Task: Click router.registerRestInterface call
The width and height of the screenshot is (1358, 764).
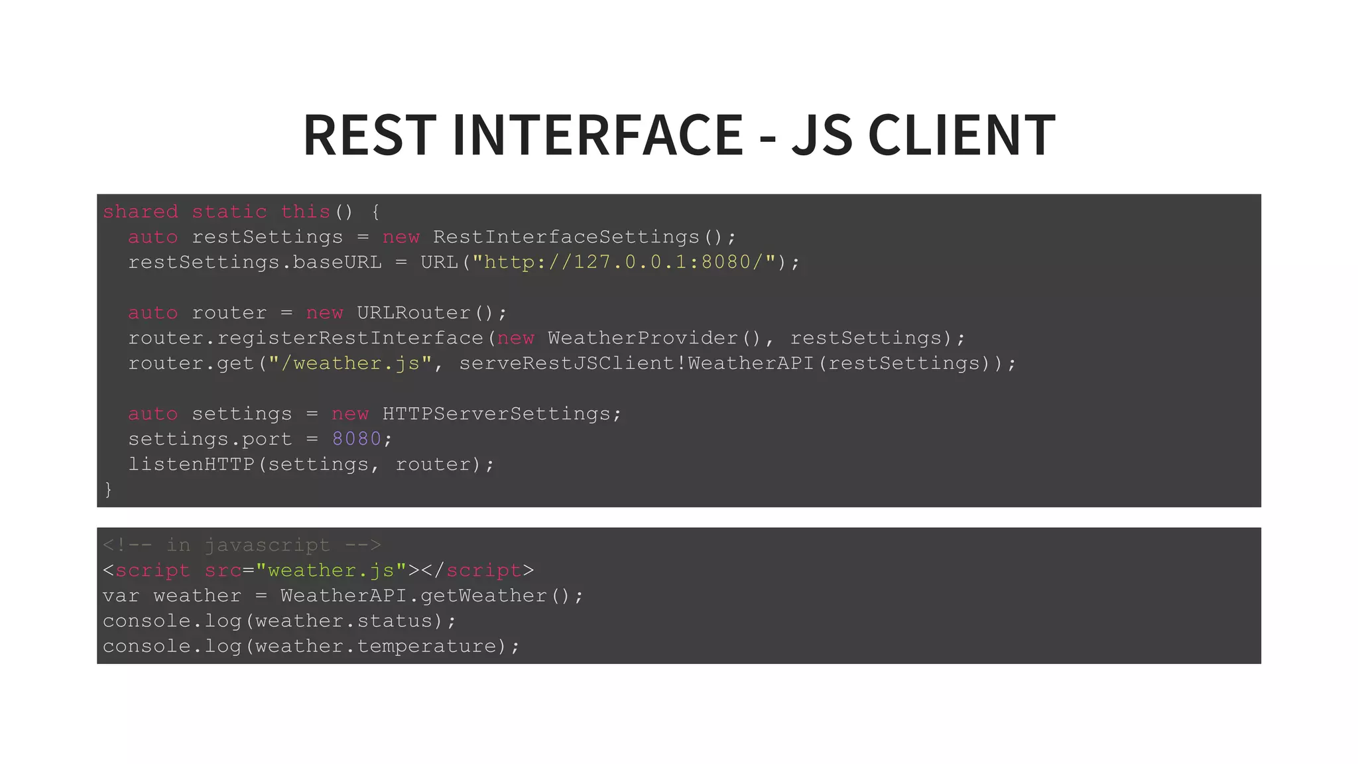Action: pos(305,338)
